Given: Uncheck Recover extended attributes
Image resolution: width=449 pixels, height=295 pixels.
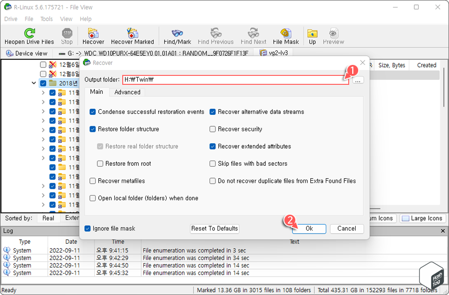Looking at the screenshot, I should pyautogui.click(x=213, y=146).
